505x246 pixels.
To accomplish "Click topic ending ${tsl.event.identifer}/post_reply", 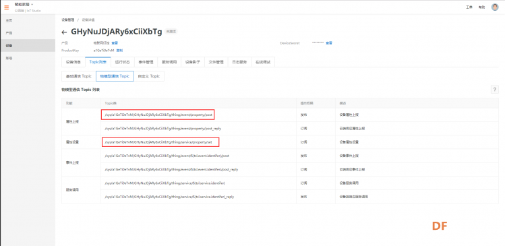I will [171, 169].
